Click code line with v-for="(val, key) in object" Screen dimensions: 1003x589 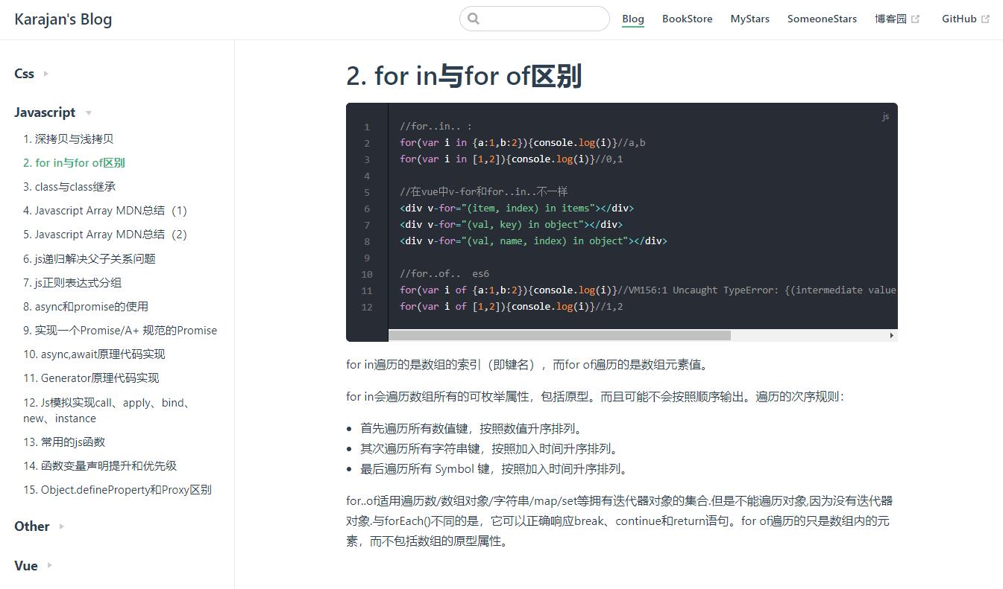coord(511,225)
